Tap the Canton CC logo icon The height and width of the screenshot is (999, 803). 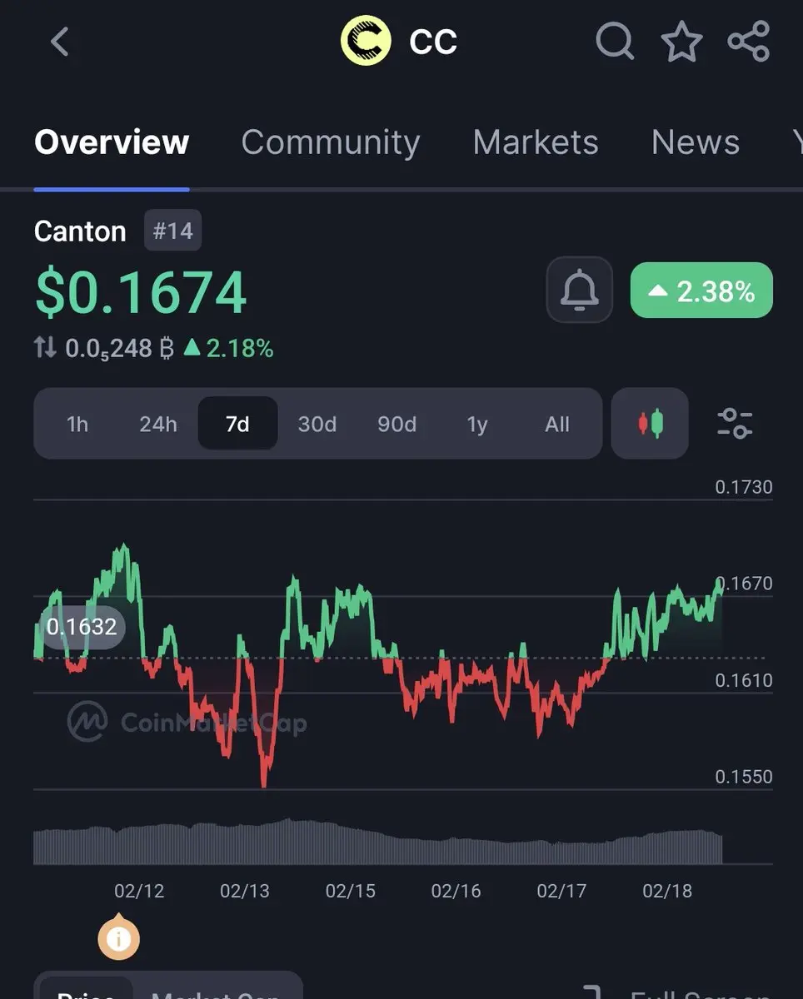[367, 41]
